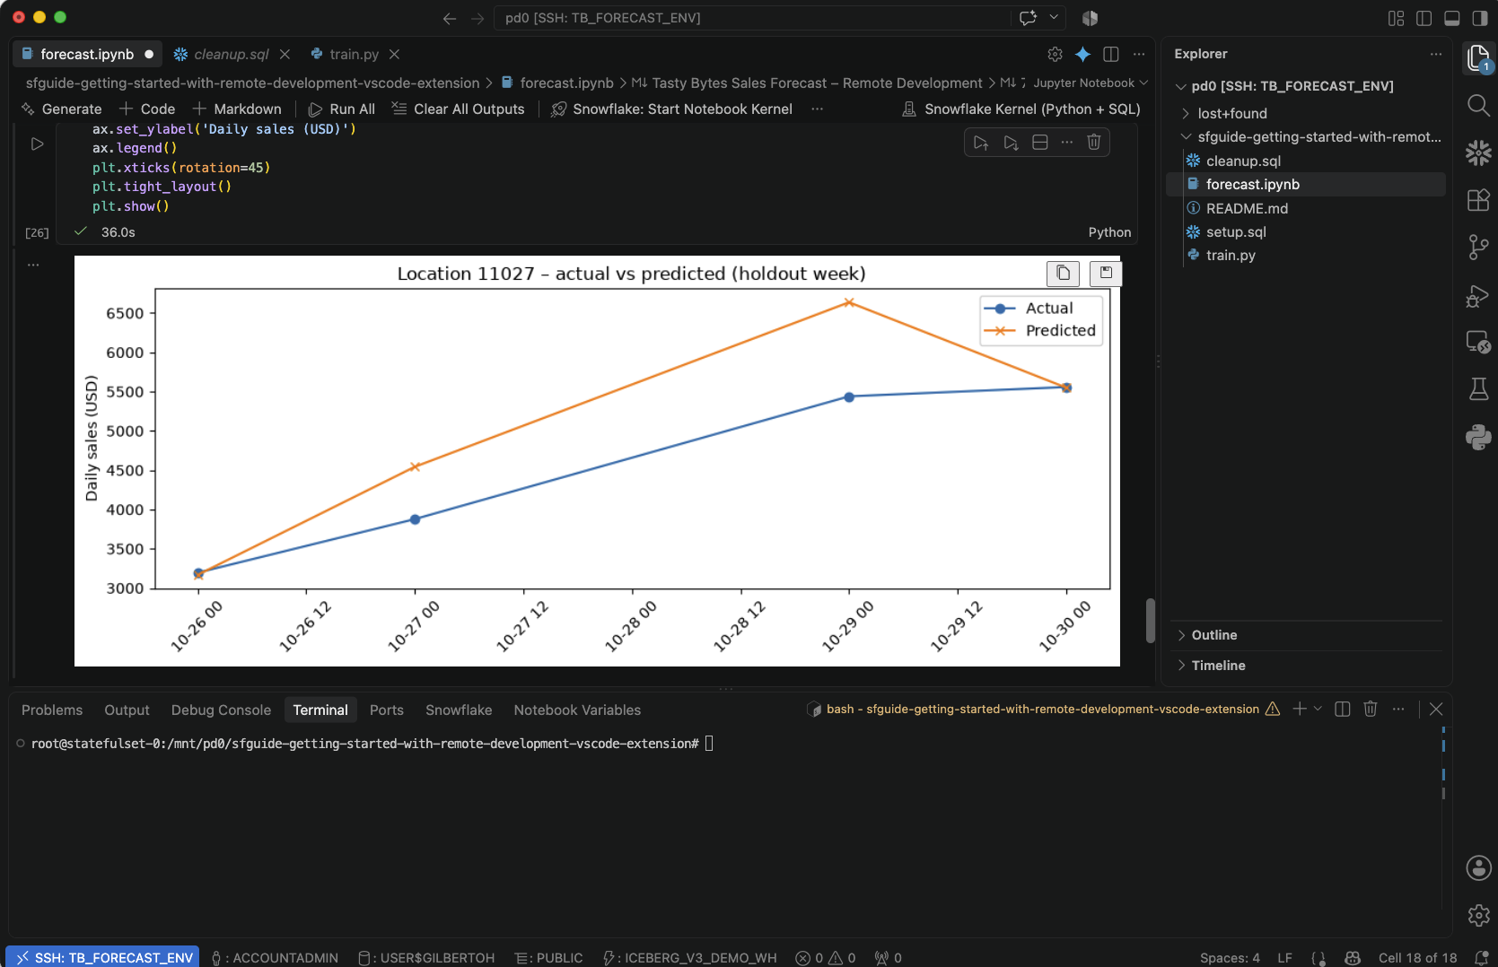Screen dimensions: 1498x967
Task: Close the bottom terminal panel
Action: pyautogui.click(x=1436, y=709)
